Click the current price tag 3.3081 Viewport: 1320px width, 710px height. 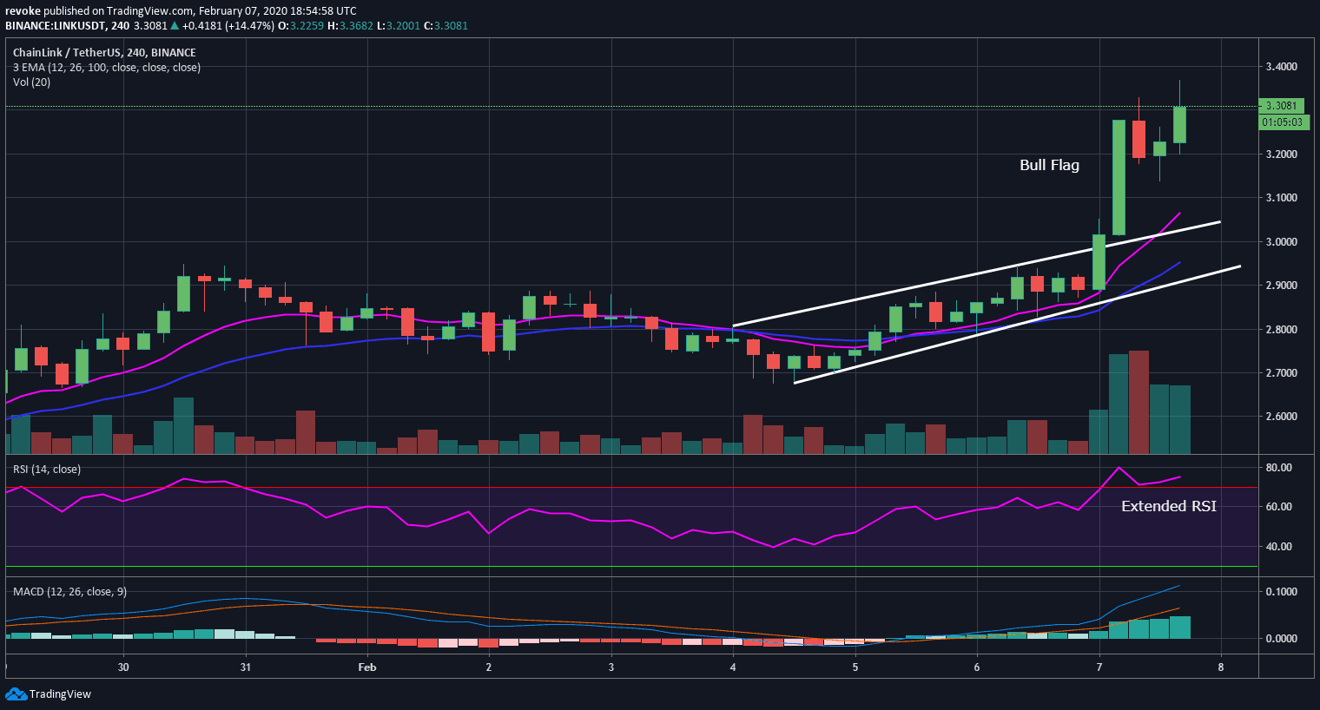(x=1281, y=106)
